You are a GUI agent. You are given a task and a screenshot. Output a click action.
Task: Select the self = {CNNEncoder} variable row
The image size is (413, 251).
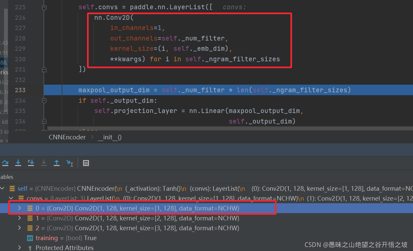(206, 188)
